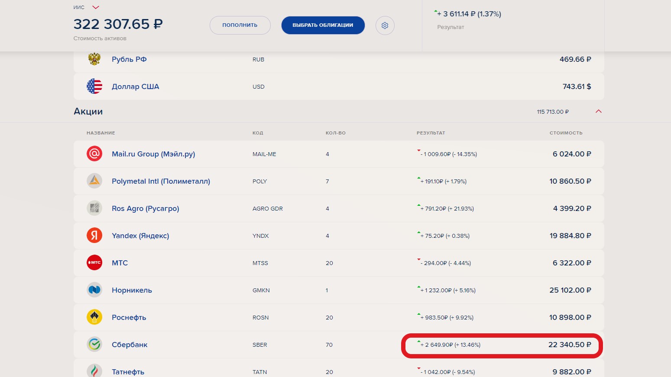
Task: Click the Polymetal logo icon
Action: pos(94,181)
